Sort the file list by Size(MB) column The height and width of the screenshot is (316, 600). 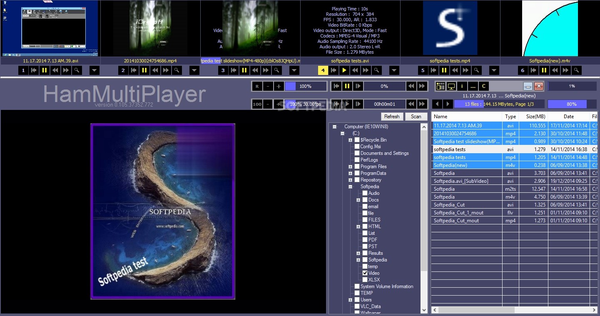coord(533,117)
